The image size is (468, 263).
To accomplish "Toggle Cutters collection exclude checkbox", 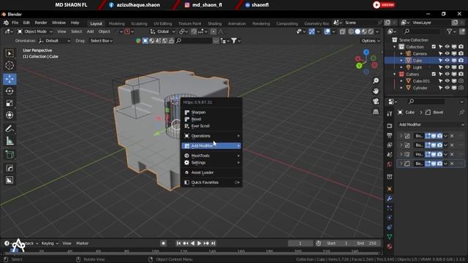I will point(434,75).
